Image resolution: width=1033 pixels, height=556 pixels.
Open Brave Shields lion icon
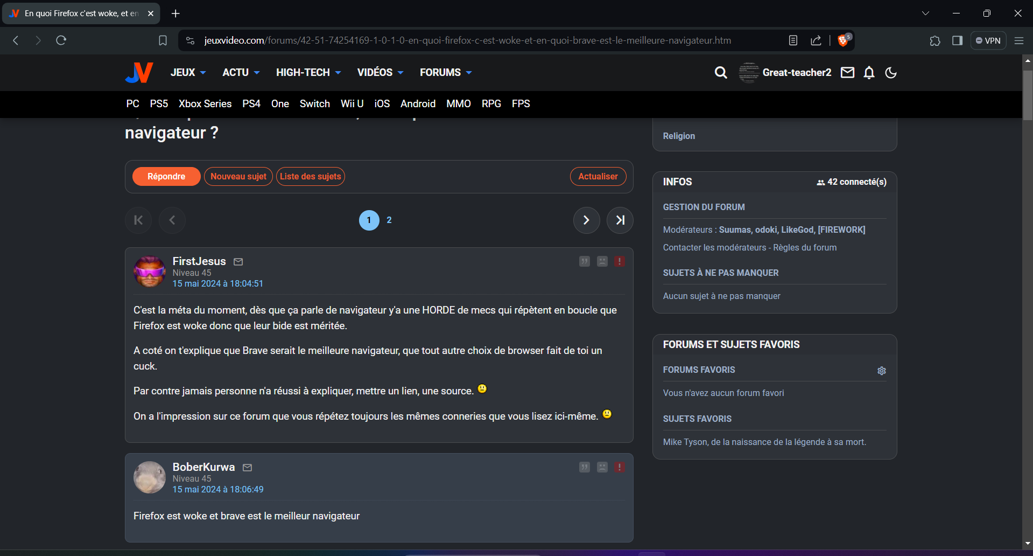point(844,40)
